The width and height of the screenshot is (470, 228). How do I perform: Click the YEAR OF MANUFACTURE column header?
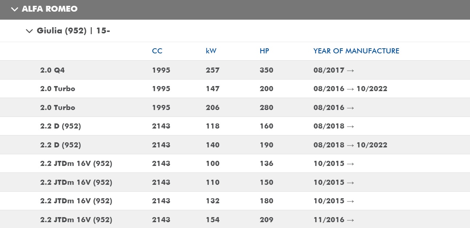(x=356, y=51)
